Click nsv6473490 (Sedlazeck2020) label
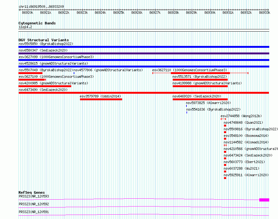The width and height of the screenshot is (278, 219). tap(43, 90)
